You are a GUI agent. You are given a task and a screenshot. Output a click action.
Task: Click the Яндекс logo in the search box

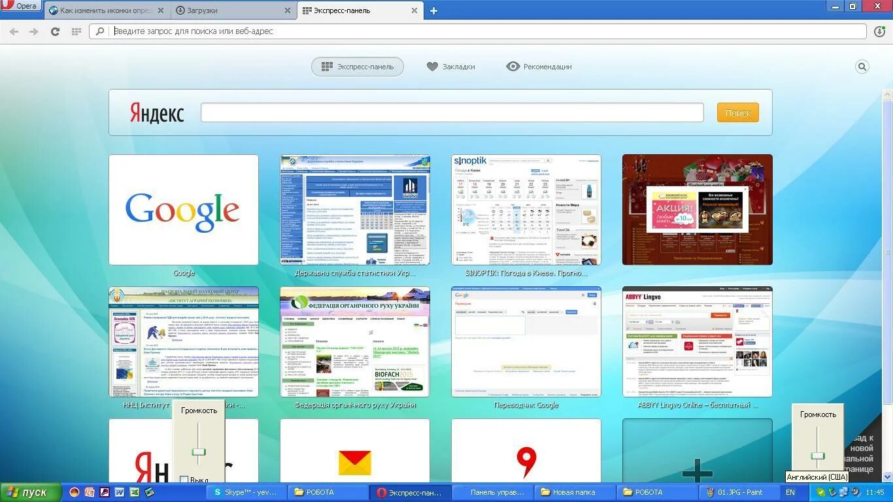(157, 112)
